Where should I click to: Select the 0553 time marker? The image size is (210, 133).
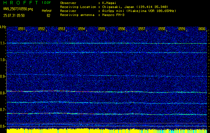62,29
